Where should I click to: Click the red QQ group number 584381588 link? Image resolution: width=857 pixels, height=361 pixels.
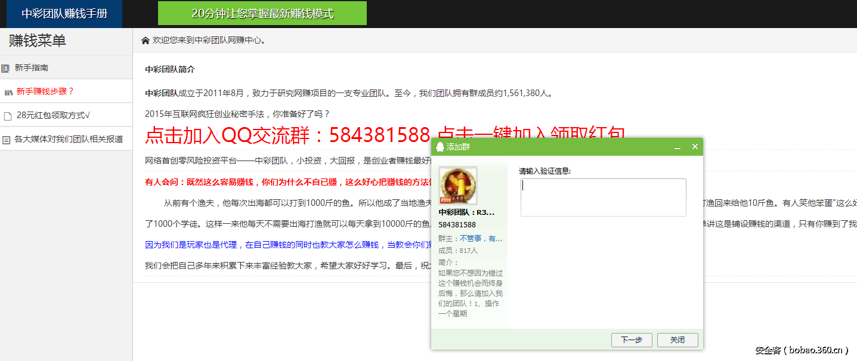pyautogui.click(x=380, y=134)
